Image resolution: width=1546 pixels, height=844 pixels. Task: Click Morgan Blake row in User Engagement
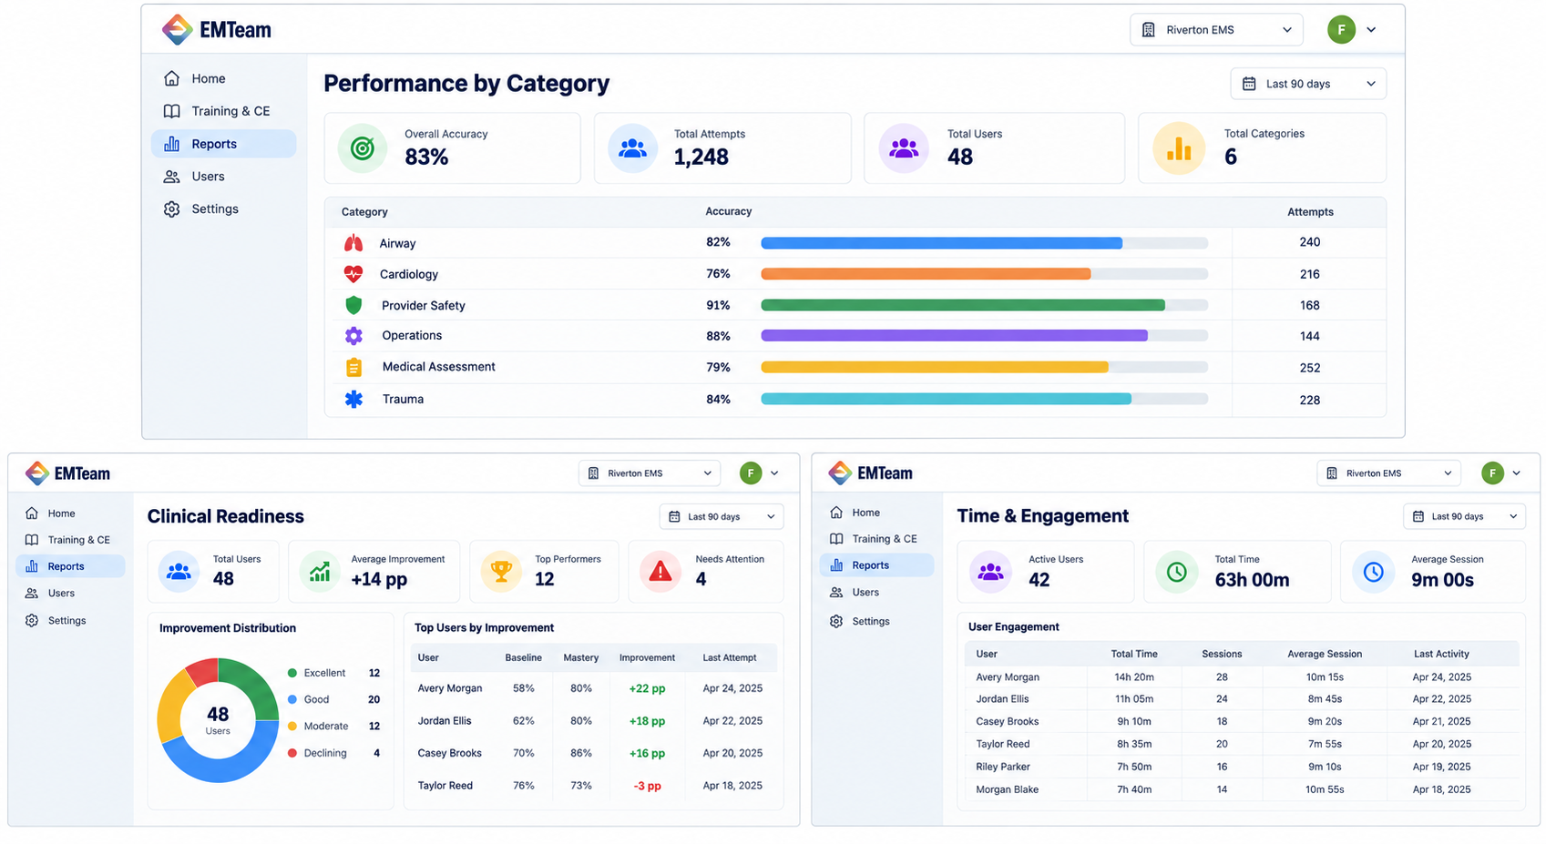[1242, 789]
